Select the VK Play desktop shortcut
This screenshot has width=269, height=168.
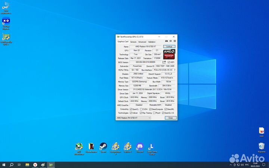[6, 24]
